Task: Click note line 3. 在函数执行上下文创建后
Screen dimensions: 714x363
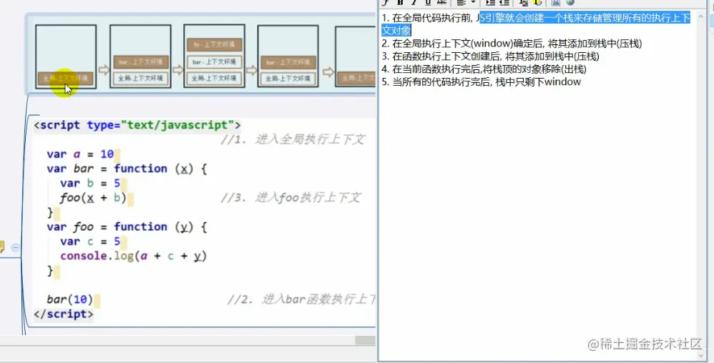Action: click(490, 56)
